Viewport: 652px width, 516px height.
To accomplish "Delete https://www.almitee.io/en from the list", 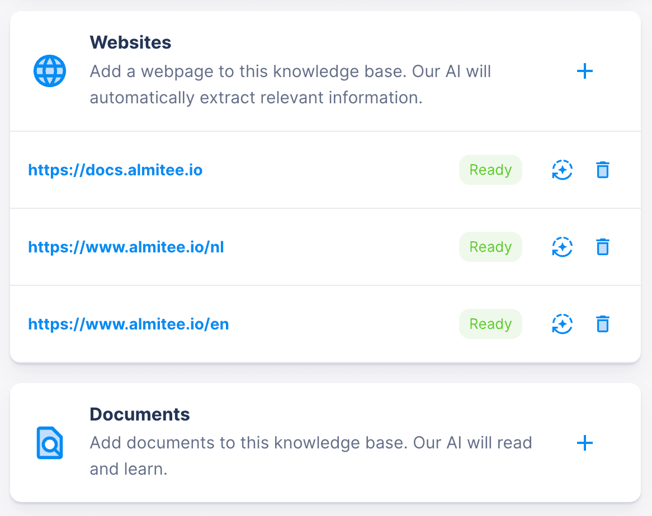I will pos(603,324).
